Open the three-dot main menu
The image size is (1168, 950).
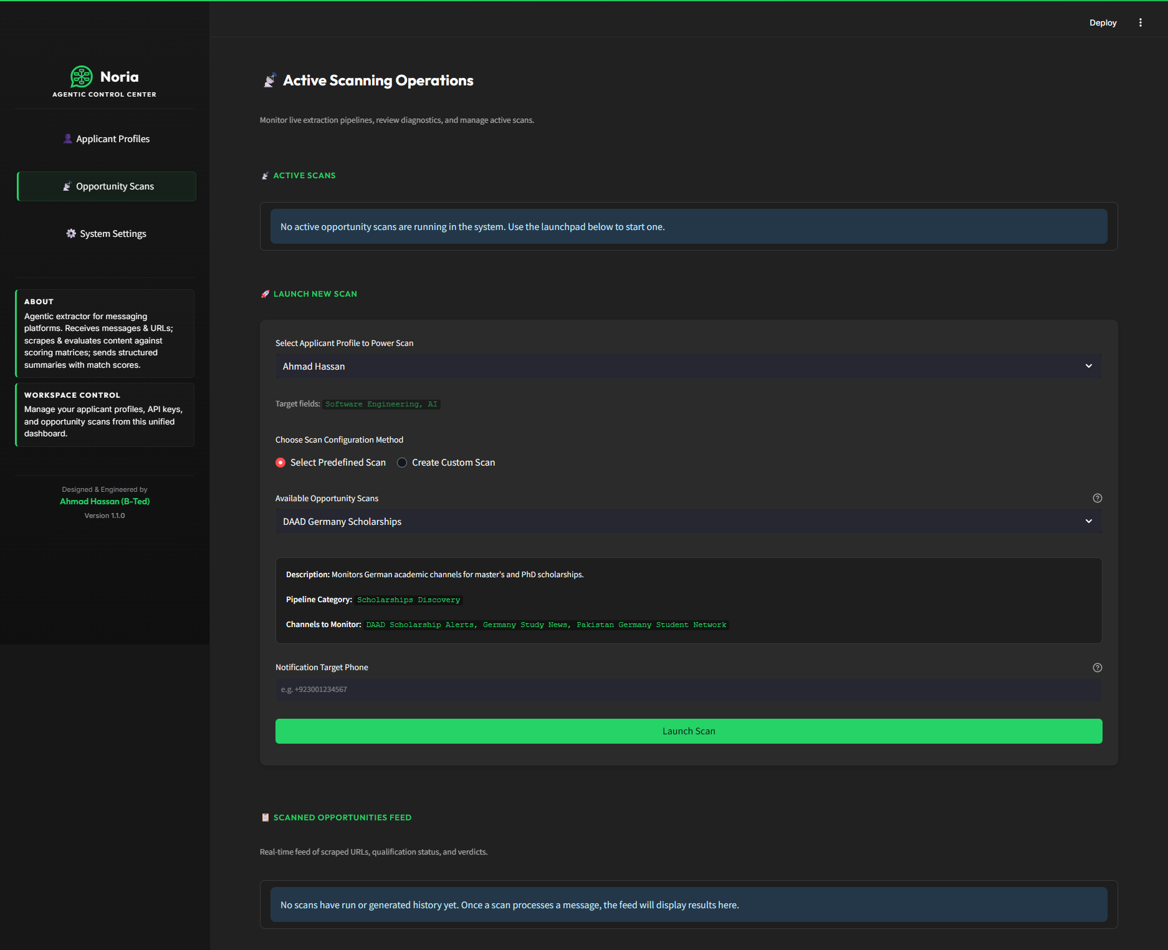(x=1141, y=22)
